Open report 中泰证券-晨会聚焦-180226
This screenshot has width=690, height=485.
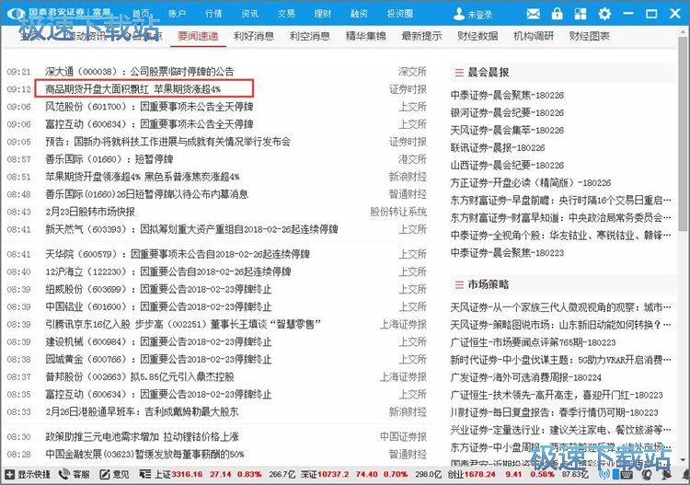coord(507,95)
